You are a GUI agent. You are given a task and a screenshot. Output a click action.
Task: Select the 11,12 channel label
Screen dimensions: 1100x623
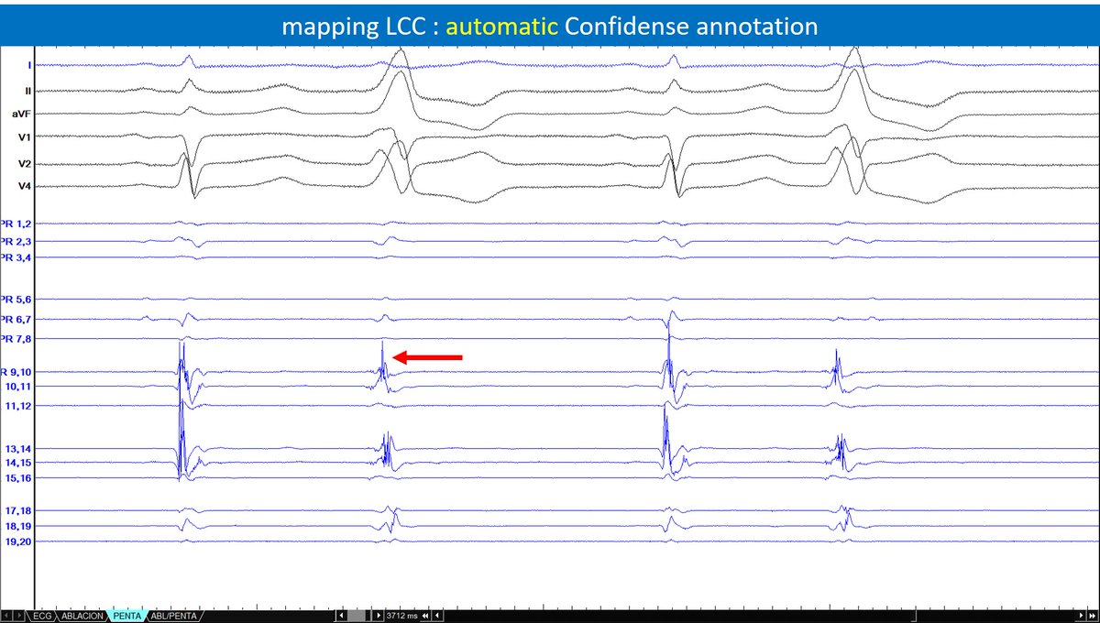tap(20, 405)
